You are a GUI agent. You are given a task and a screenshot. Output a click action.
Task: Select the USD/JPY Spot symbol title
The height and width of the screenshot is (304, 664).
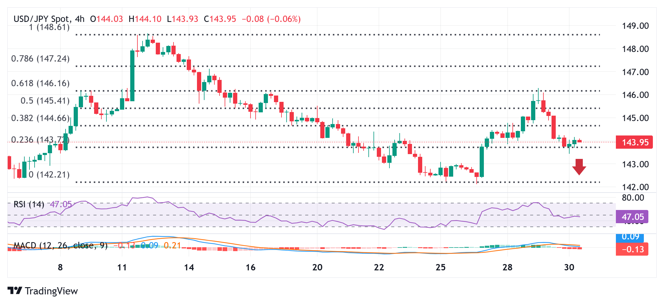point(41,19)
